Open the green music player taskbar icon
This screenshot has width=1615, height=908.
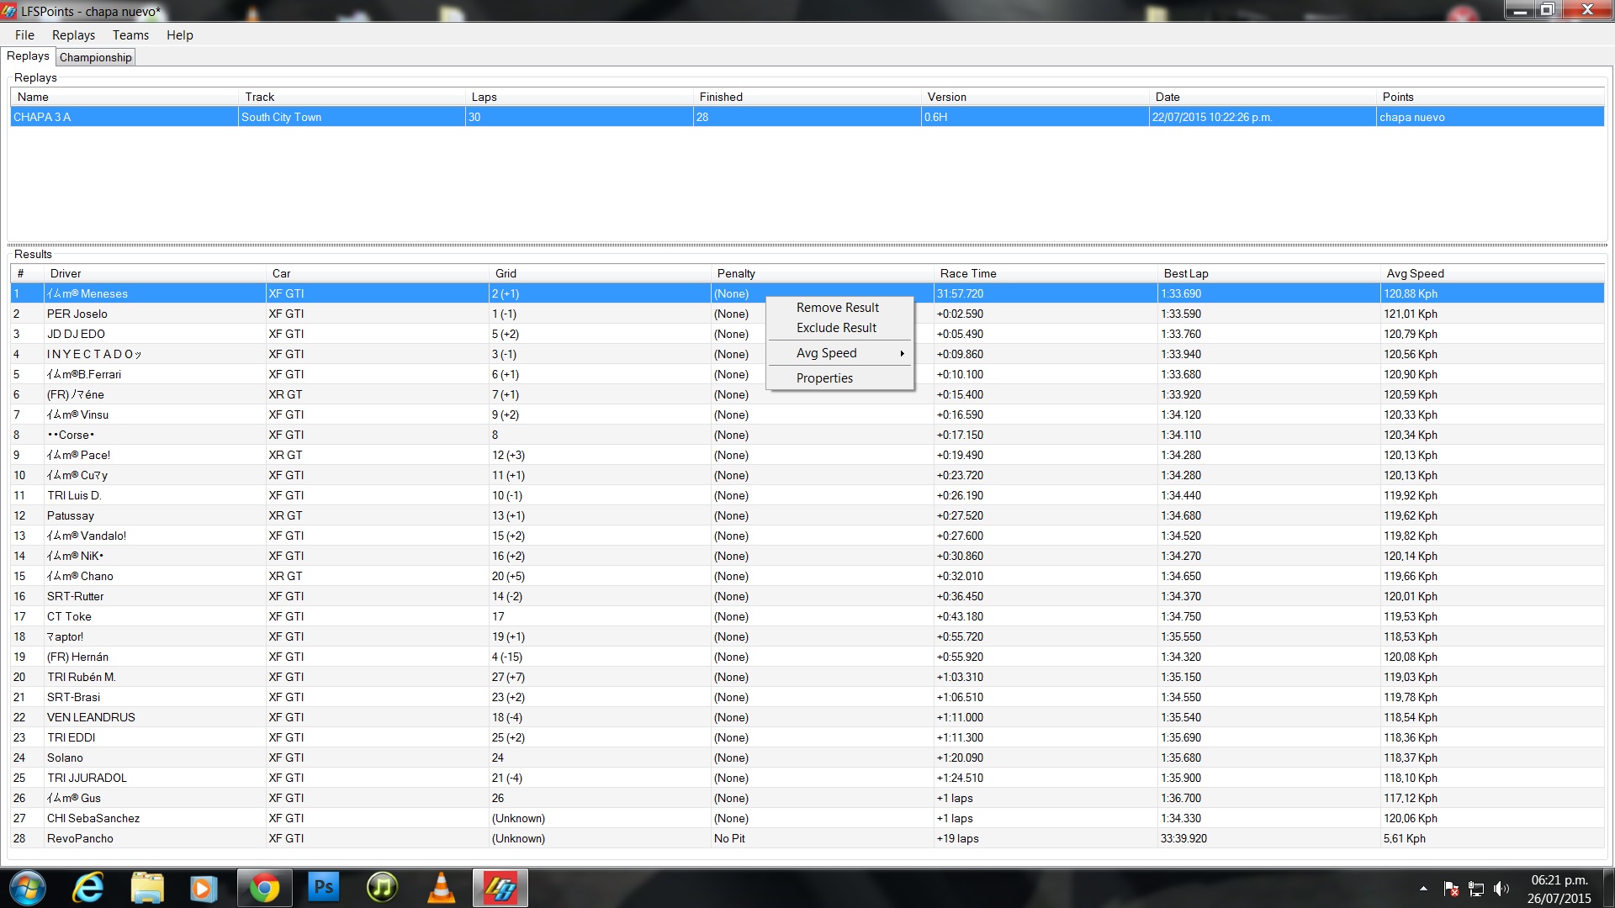pyautogui.click(x=382, y=888)
